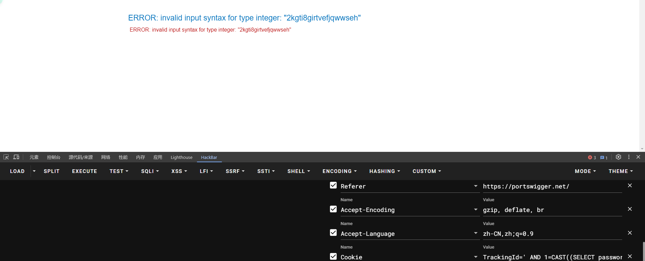The height and width of the screenshot is (261, 645).
Task: Open the SHELL dropdown menu
Action: tap(299, 171)
